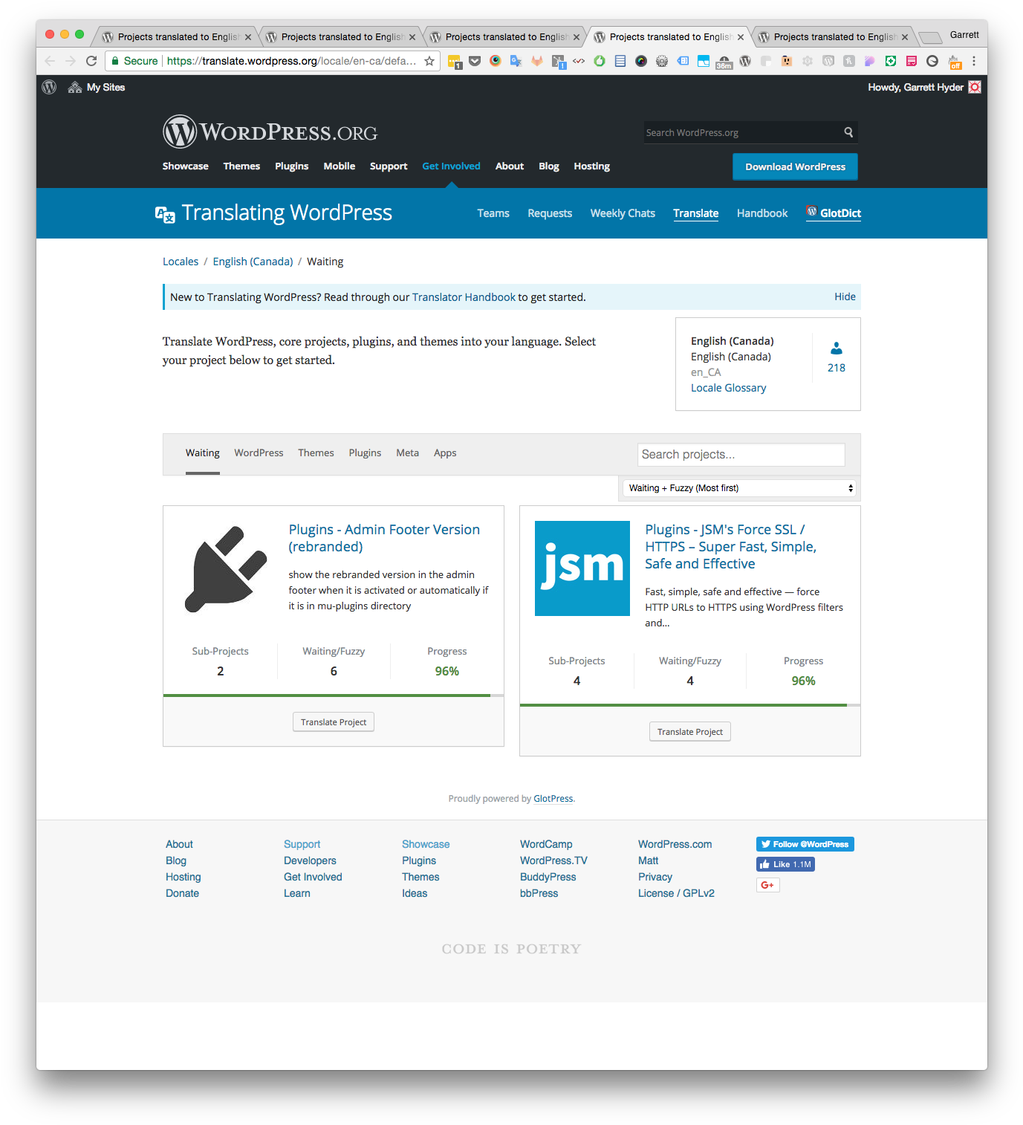The height and width of the screenshot is (1125, 1023).
Task: Click the gear cog extension icon
Action: point(662,61)
